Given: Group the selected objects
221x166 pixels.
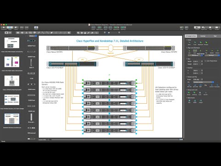Looking at the screenshot, I should pos(189,93).
